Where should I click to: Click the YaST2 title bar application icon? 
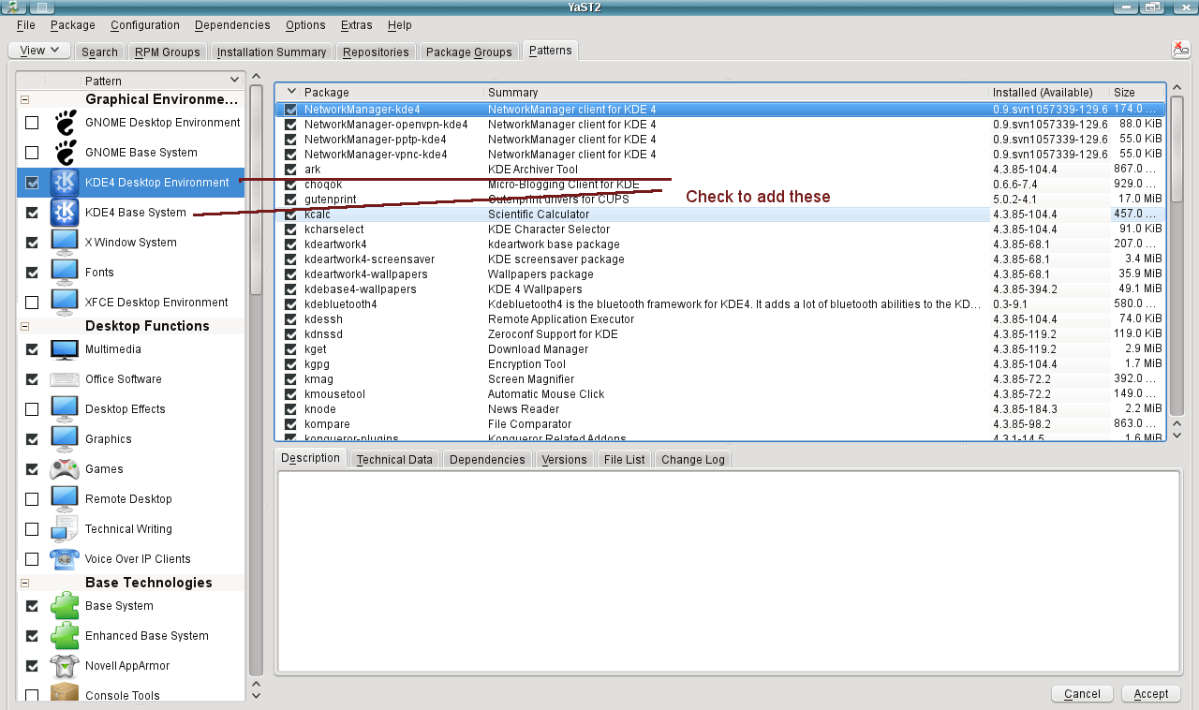pos(11,7)
